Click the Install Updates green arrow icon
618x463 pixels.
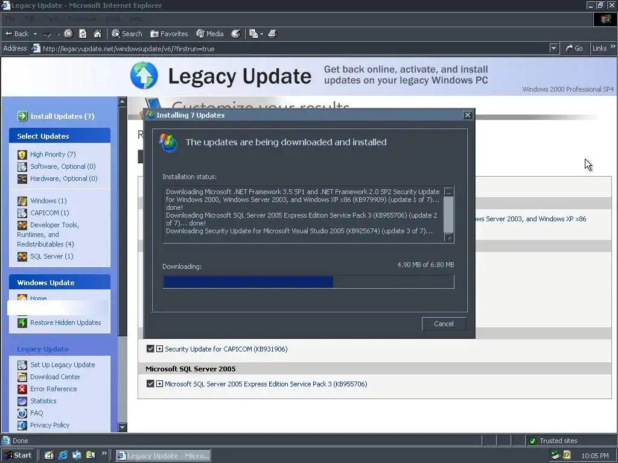pyautogui.click(x=22, y=116)
